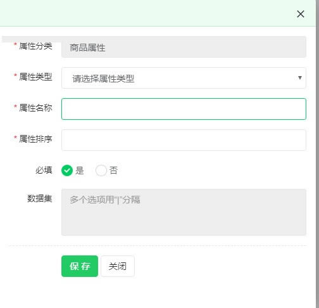This screenshot has height=308, width=319.
Task: Close the dialog with the X icon
Action: pyautogui.click(x=301, y=14)
